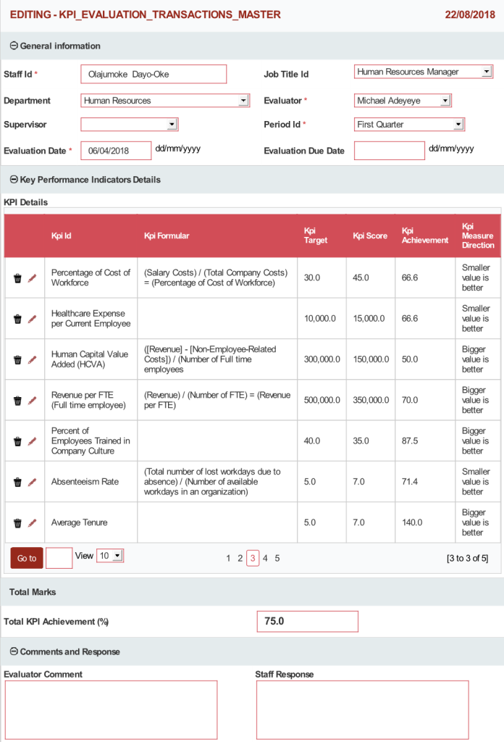
Task: Delete the Average Tenure row
Action: click(17, 523)
